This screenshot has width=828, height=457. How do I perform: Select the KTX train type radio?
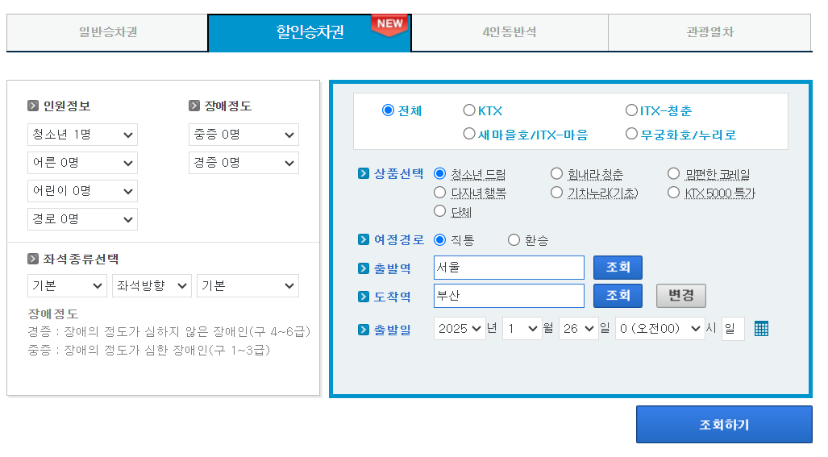coord(469,110)
